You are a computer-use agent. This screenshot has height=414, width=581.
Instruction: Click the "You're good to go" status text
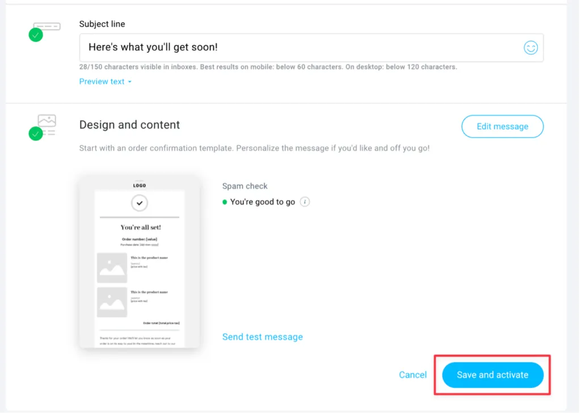point(263,202)
